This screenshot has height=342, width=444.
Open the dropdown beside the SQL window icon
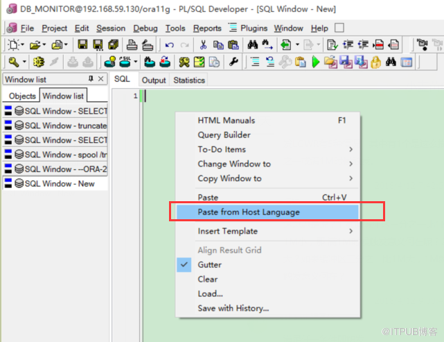coord(136,62)
